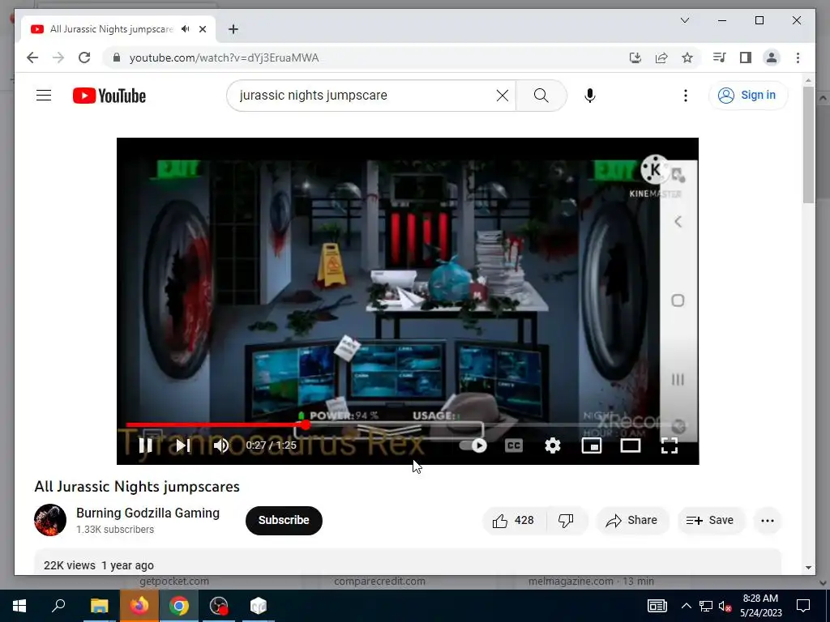Open Burning Godzilla Gaming channel name

pos(148,513)
